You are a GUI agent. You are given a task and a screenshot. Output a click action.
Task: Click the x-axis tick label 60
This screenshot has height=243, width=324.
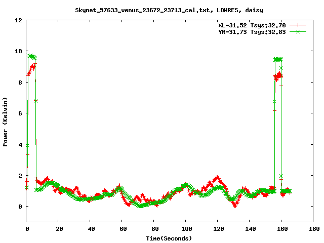tap(123, 229)
